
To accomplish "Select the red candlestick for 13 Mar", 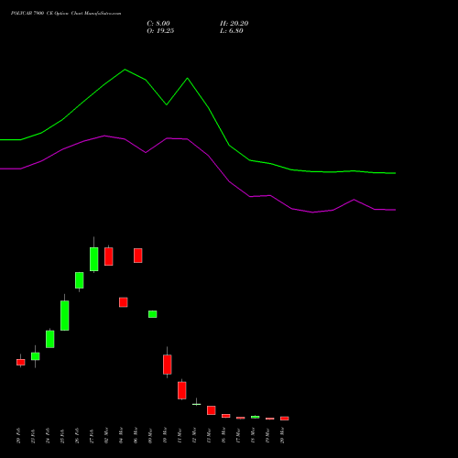I will (x=212, y=410).
